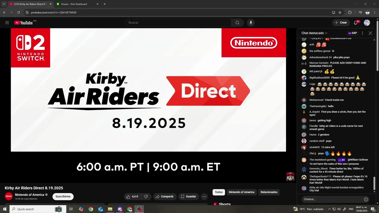
Task: Click the Compartir share button
Action: pos(165,196)
